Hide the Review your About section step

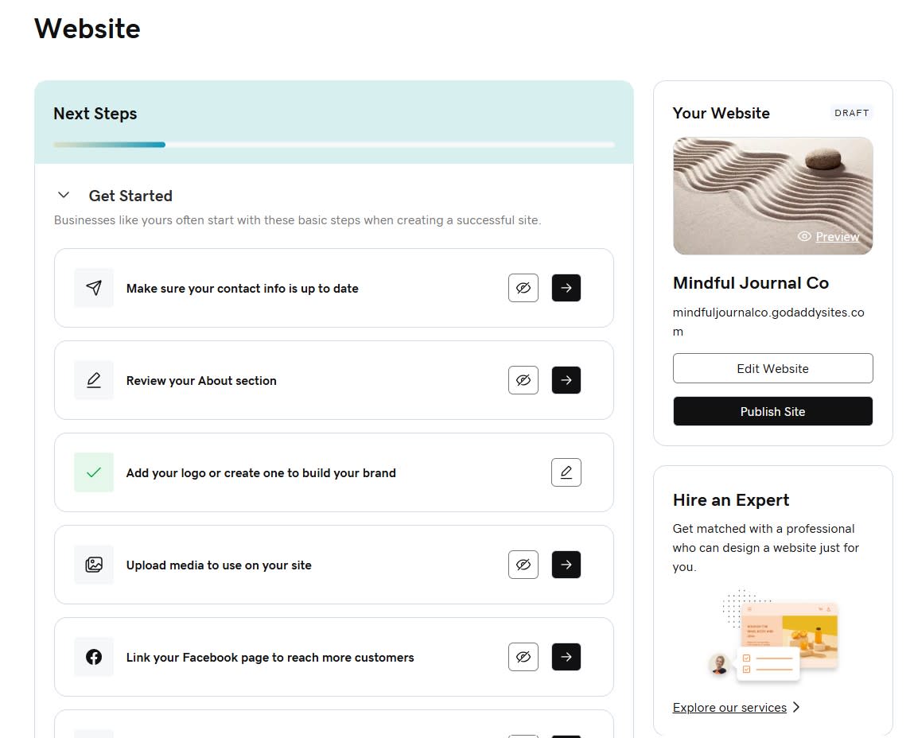523,380
